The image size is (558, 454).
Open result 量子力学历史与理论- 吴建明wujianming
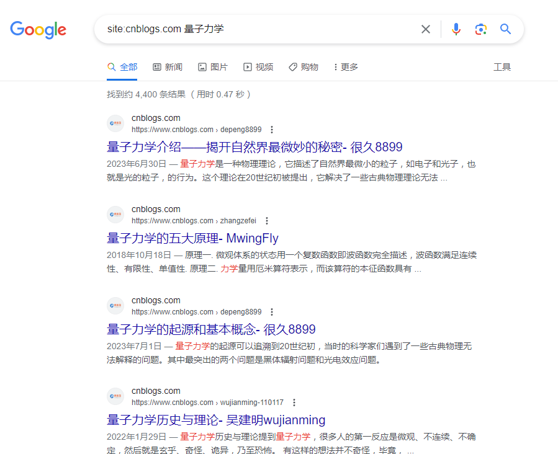point(216,420)
